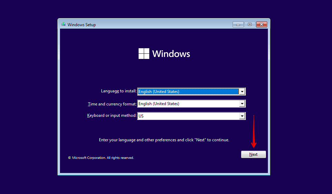Click the 'Keyboard or input method:' label
332x194 pixels.
[x=112, y=115]
